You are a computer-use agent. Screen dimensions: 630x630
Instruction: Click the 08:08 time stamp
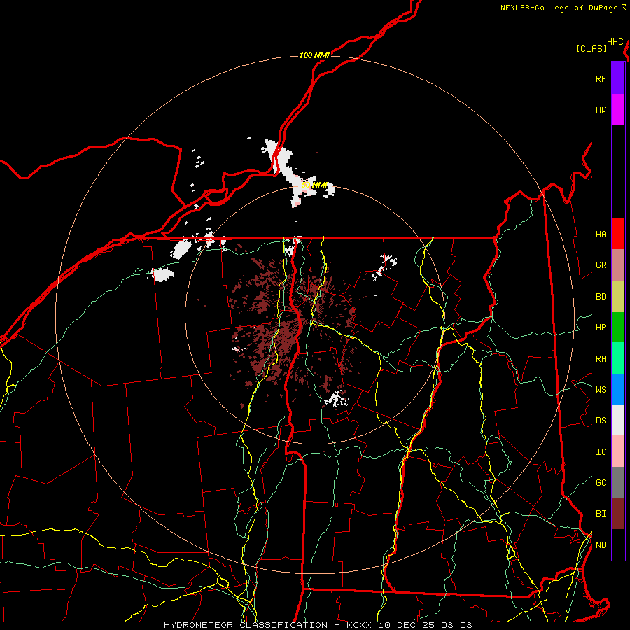tap(456, 625)
